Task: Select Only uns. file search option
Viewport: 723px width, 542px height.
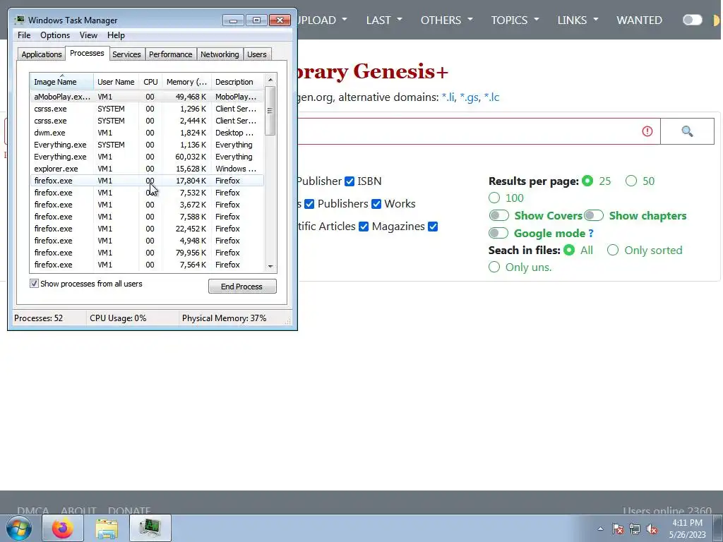Action: [494, 267]
